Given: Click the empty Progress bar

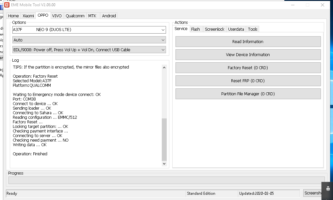Looking at the screenshot, I should (167, 180).
